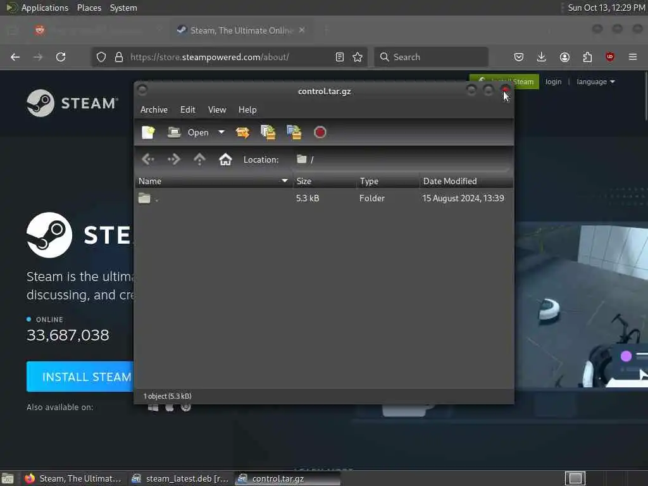Add files to archive icon
Viewport: 648px width, 486px height.
click(268, 132)
